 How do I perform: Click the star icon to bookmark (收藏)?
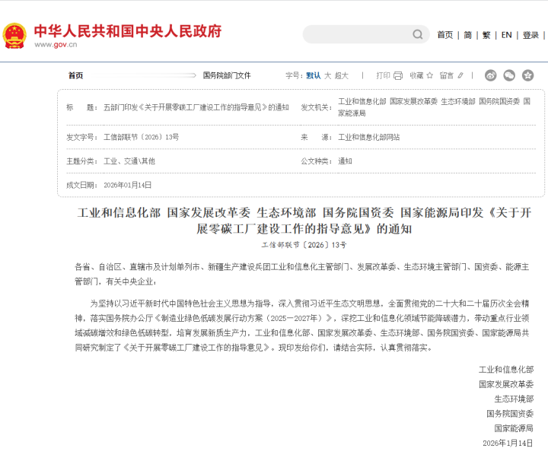pyautogui.click(x=429, y=75)
